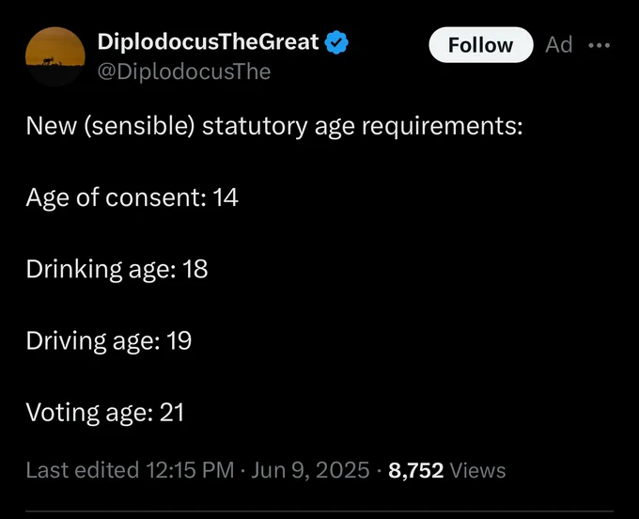
Task: Click the word Views in footer
Action: tap(477, 470)
